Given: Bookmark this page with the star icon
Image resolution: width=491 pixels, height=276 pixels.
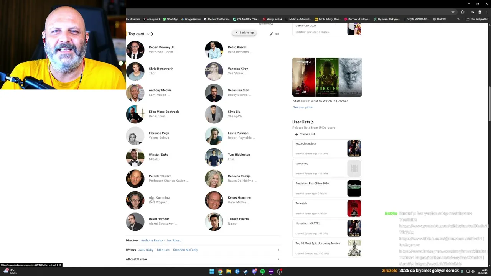Looking at the screenshot, I should (453, 12).
